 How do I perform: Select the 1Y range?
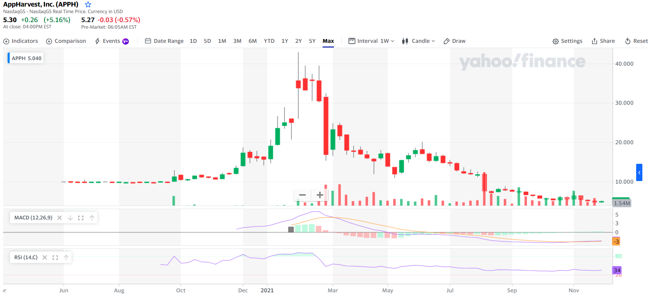285,41
